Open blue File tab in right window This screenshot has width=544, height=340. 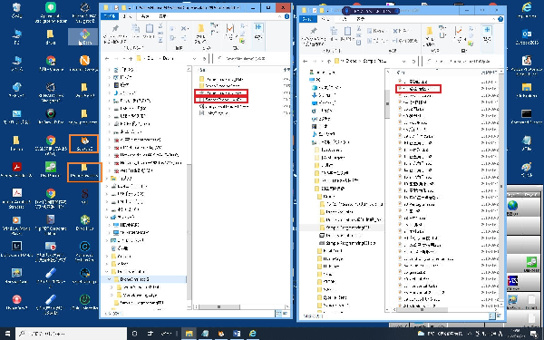[x=307, y=19]
